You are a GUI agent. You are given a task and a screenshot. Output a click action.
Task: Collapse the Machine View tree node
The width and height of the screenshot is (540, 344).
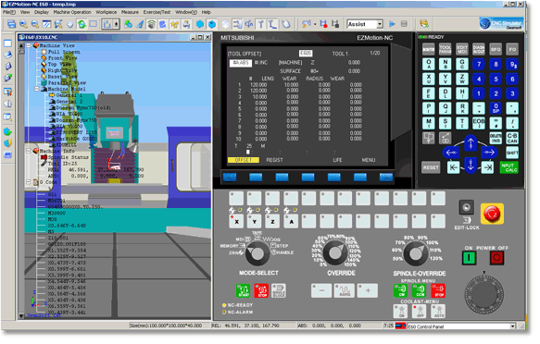[30, 46]
